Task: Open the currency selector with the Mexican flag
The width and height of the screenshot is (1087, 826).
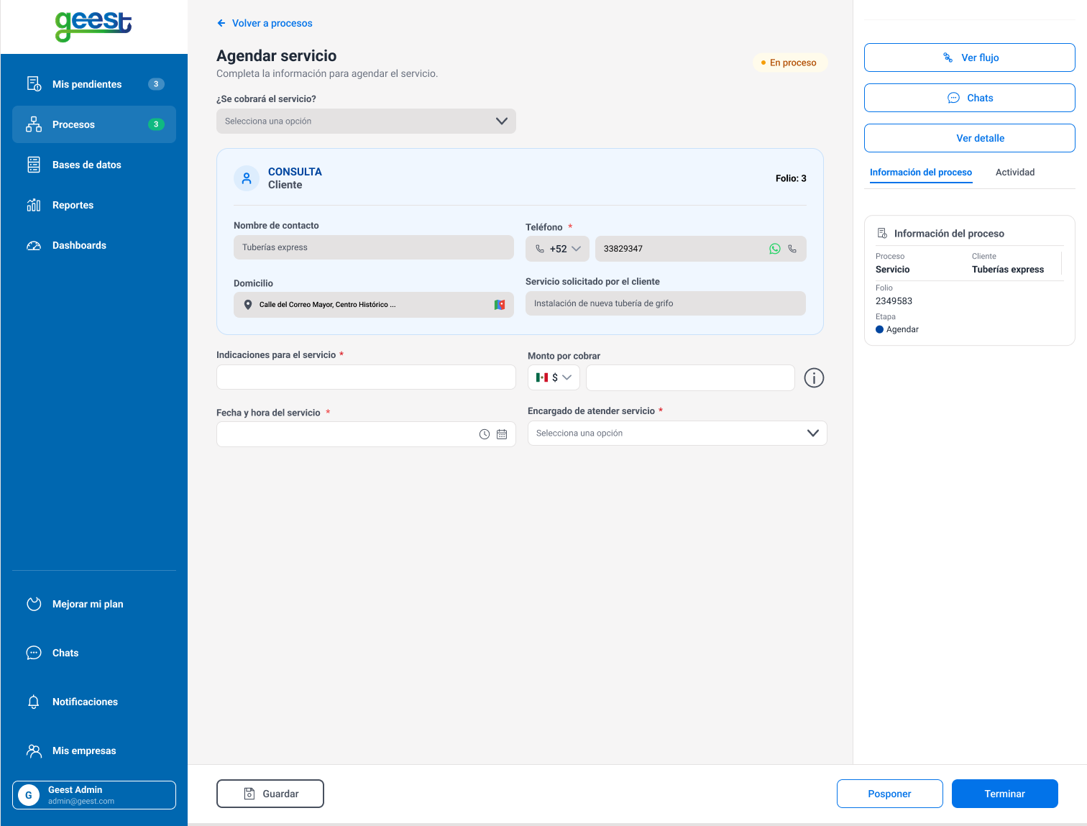Action: pos(554,377)
